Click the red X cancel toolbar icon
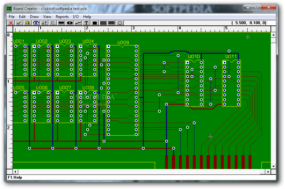This screenshot has width=285, height=189. coord(11,23)
